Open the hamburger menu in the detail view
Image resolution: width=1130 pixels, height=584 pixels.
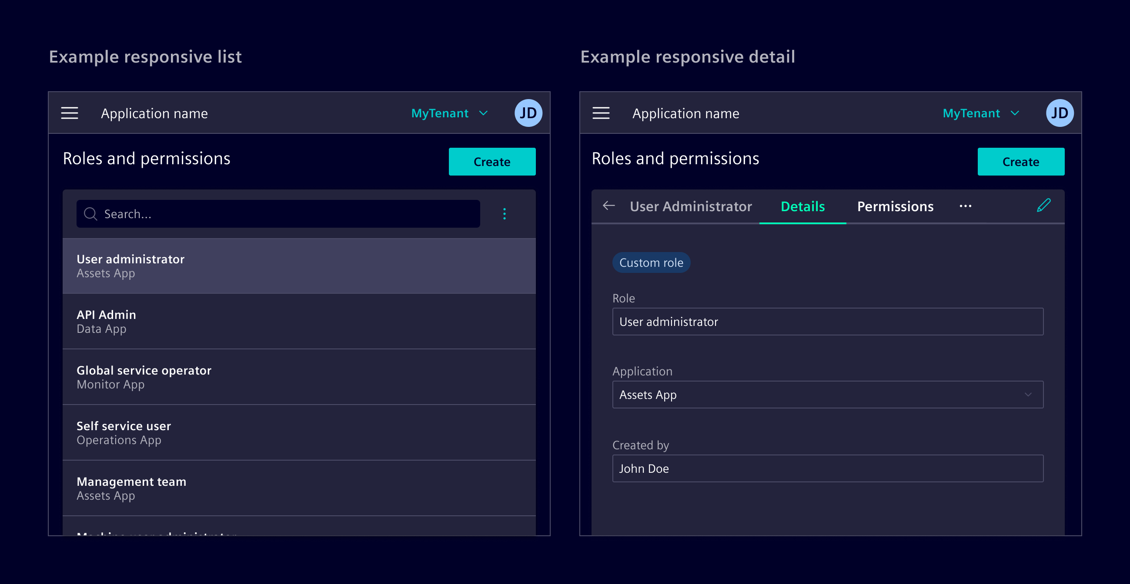pos(602,113)
